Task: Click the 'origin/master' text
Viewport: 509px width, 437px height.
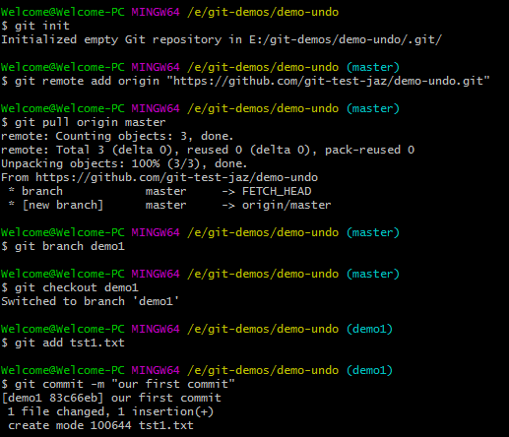Action: coord(286,205)
